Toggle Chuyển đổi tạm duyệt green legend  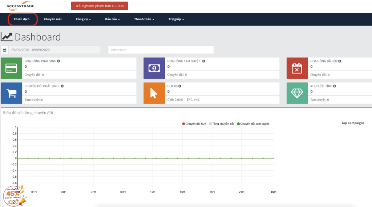253,124
